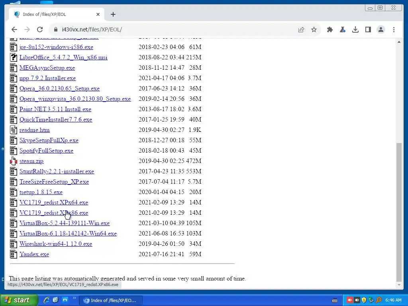Image resolution: width=408 pixels, height=306 pixels.
Task: Expand the Quick Launch chevron
Action: [74, 298]
